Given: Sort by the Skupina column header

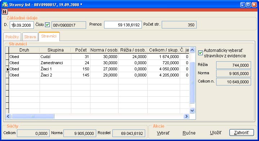Looking at the screenshot, I should point(55,50).
